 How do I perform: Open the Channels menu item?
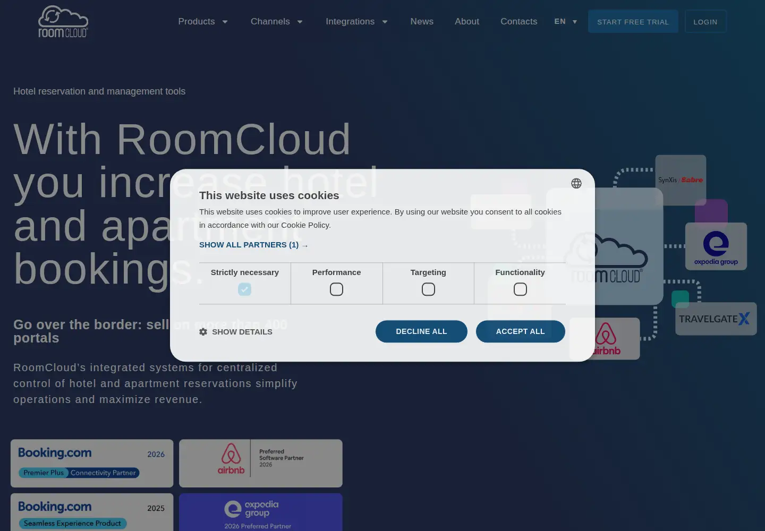tap(270, 21)
